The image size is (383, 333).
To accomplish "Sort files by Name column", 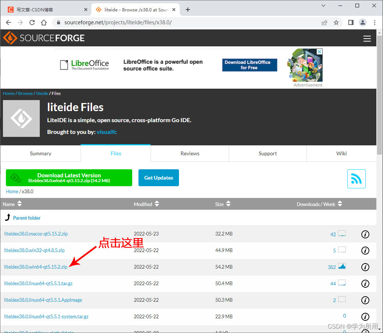I will tap(12, 204).
